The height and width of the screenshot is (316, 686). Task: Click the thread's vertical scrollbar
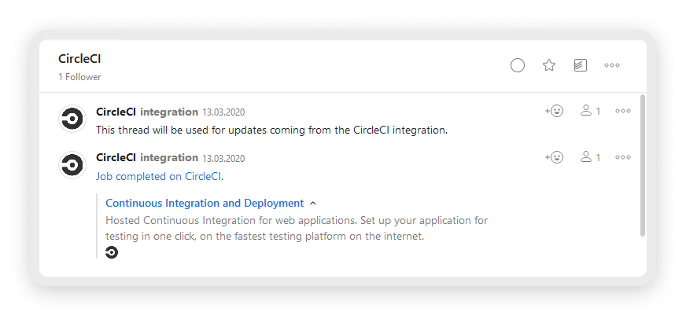coord(643,165)
